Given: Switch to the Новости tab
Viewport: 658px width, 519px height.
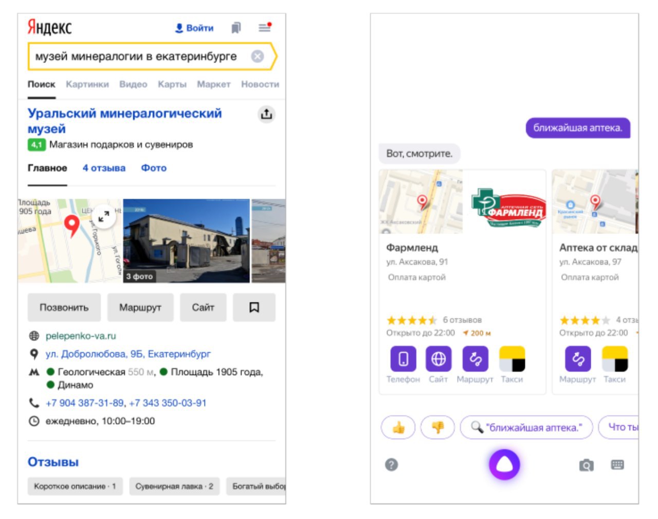Looking at the screenshot, I should [260, 84].
